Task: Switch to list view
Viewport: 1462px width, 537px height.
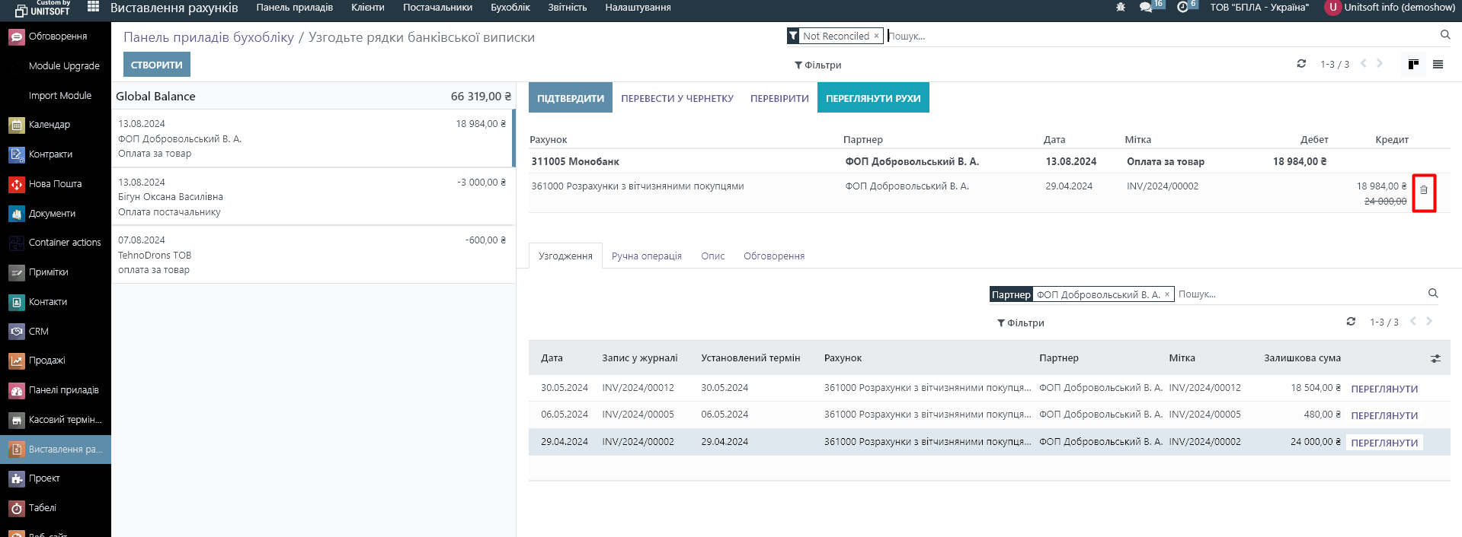Action: point(1438,65)
